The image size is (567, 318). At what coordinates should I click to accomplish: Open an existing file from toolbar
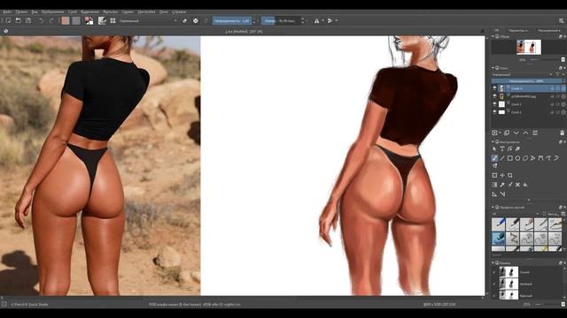(18, 20)
